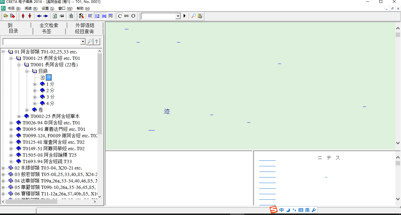Click the question mark help button
Screen dimensions: 401x215
tap(96, 42)
